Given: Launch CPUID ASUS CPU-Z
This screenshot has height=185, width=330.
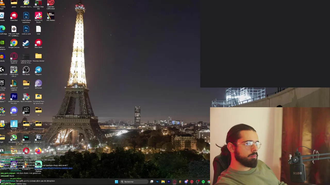Looking at the screenshot, I should pos(14,72).
